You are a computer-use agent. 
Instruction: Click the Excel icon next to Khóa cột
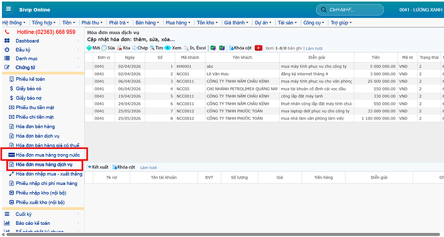[222, 48]
